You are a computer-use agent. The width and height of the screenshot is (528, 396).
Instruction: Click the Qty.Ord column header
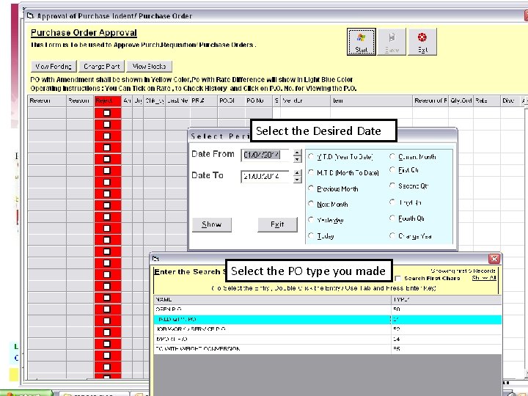pos(461,100)
